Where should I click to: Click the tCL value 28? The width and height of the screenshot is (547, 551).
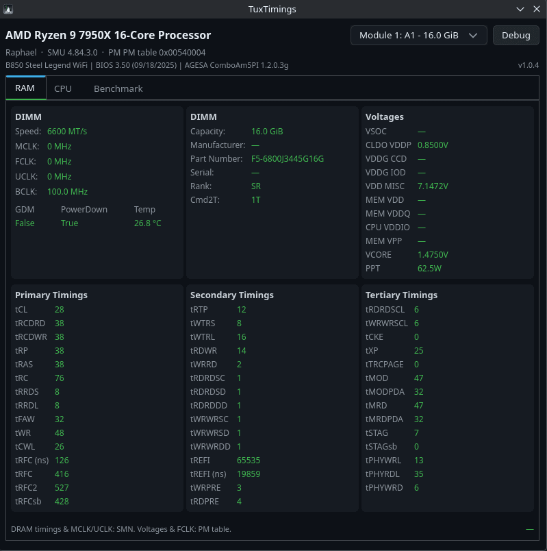(60, 309)
